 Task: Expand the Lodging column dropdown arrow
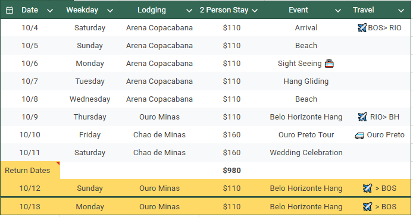189,11
